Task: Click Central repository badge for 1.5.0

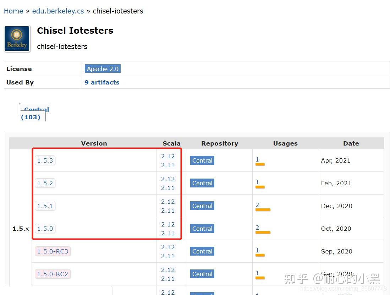Action: coord(202,229)
